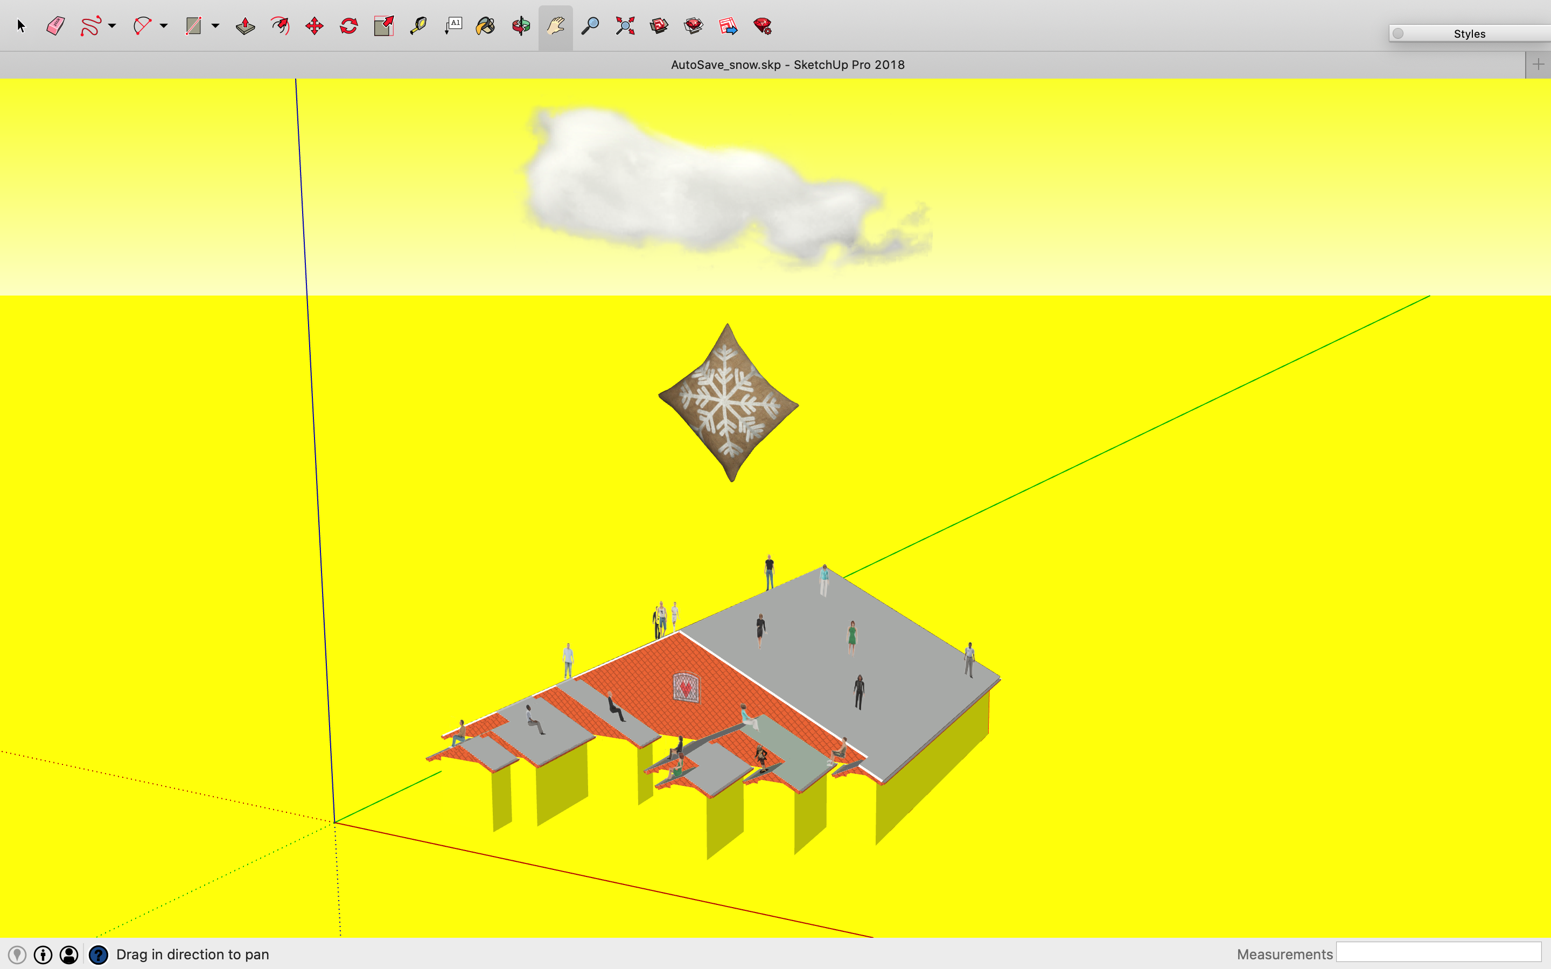Add a new tab with plus button
This screenshot has height=969, width=1551.
point(1538,65)
